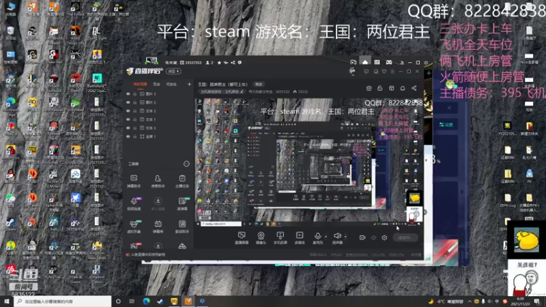
Task: Open the skin shirt icon in title bar
Action: (x=384, y=72)
